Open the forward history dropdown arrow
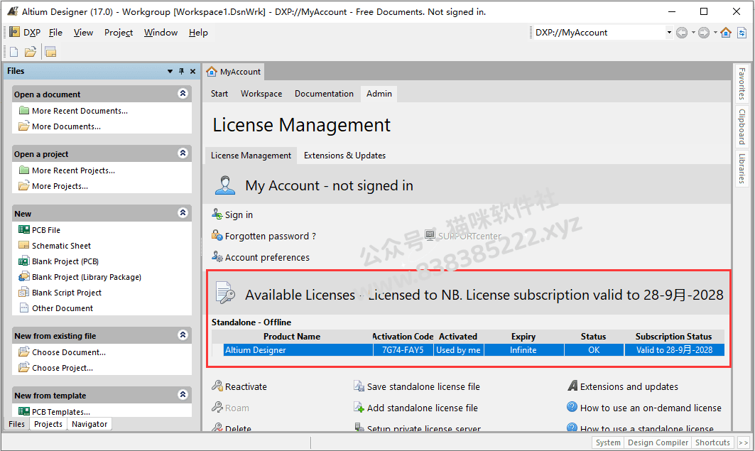 (x=715, y=33)
